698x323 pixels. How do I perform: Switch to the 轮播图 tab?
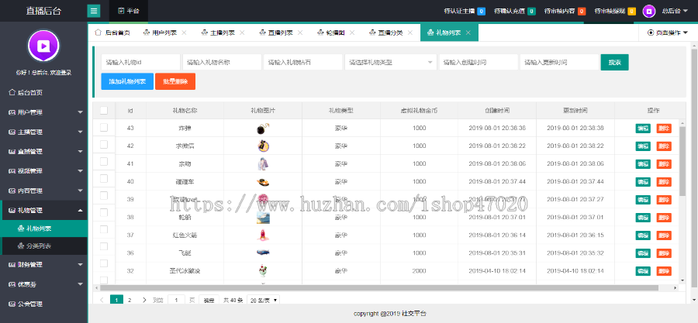[x=336, y=33]
